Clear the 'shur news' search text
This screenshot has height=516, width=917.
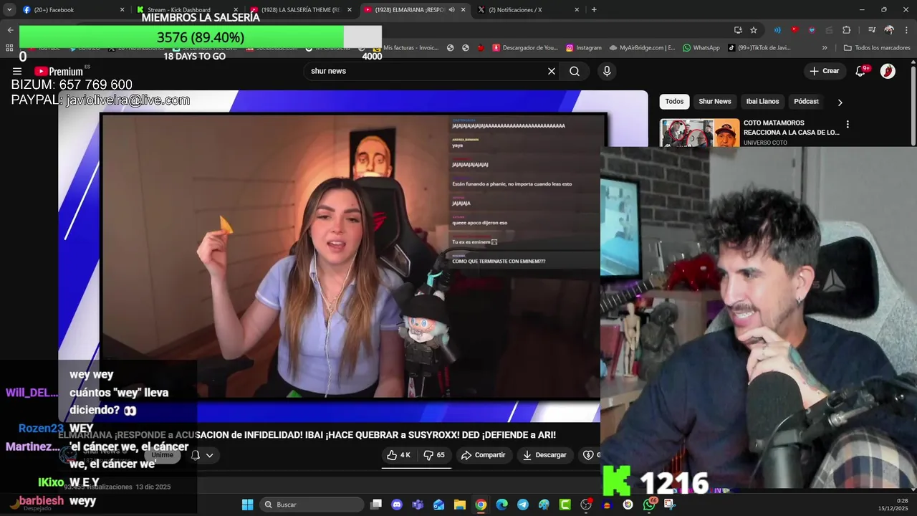click(552, 71)
